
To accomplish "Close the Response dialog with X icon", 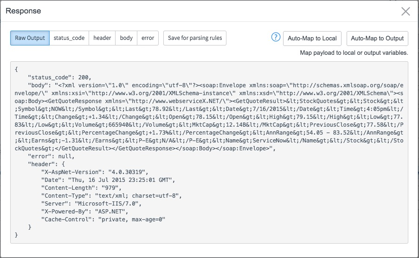I will point(406,11).
